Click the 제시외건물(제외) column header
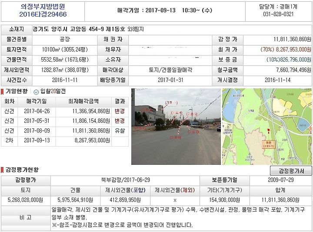This screenshot has width=313, height=232. click(x=175, y=190)
